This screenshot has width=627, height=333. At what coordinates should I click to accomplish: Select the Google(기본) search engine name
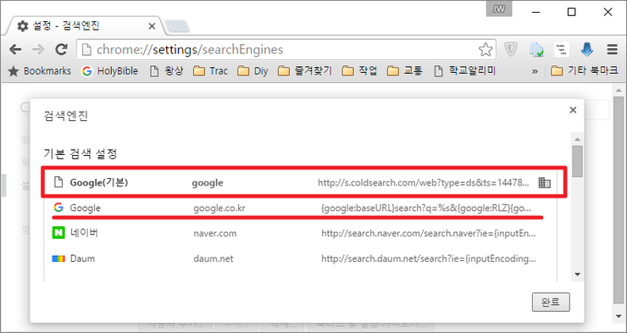click(99, 183)
